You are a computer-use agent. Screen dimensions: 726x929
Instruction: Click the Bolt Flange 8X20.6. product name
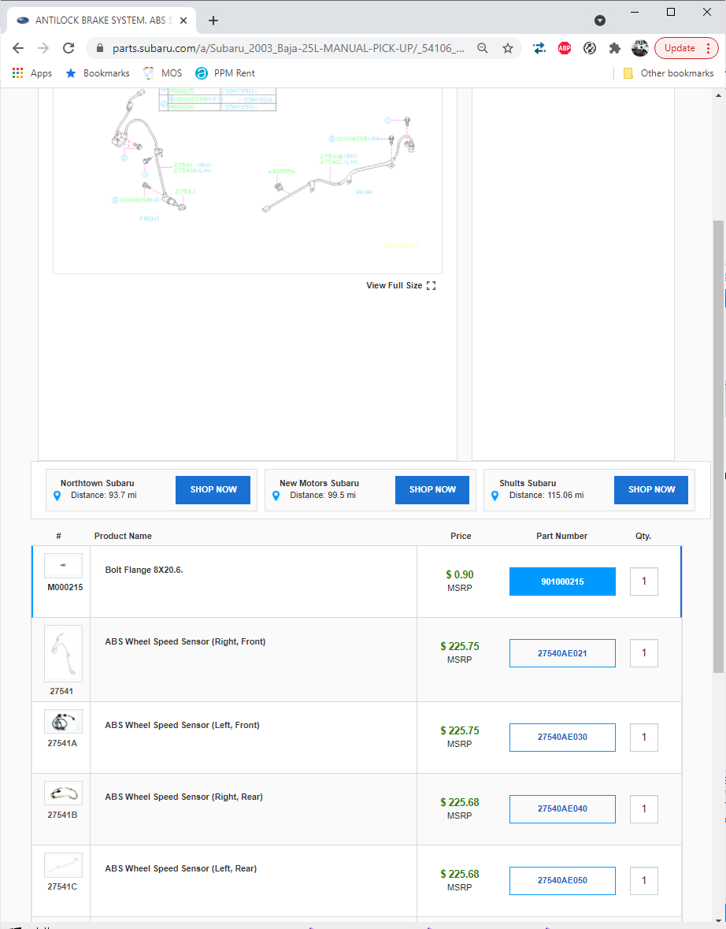pyautogui.click(x=144, y=570)
